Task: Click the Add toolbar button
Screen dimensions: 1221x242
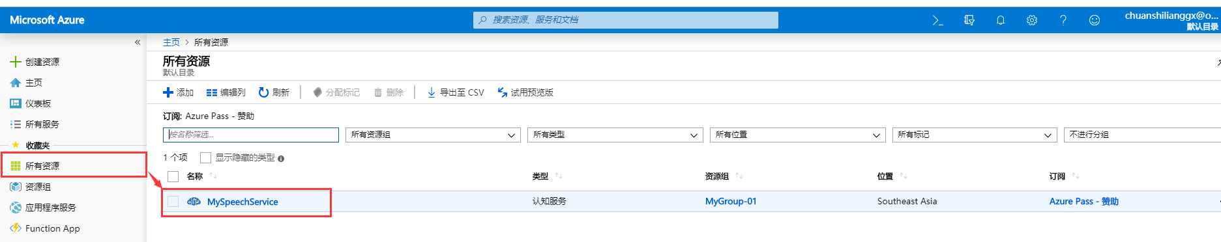Action: pyautogui.click(x=178, y=92)
